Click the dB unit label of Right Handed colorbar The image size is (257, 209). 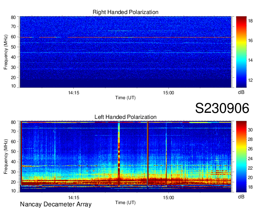point(241,92)
